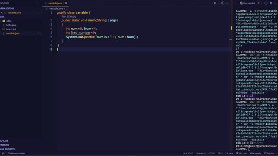Expand the Outline section
Image resolution: width=278 pixels, height=156 pixels.
point(4,141)
